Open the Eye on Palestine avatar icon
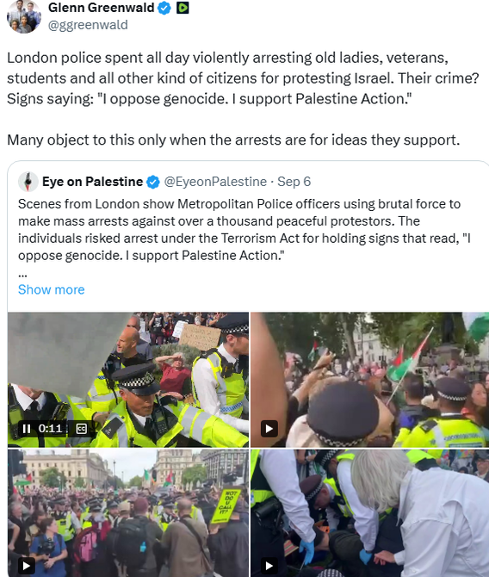489x577 pixels. 28,182
